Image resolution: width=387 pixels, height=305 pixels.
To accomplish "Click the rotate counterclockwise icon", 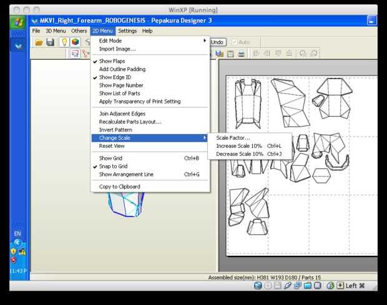I will [x=303, y=54].
